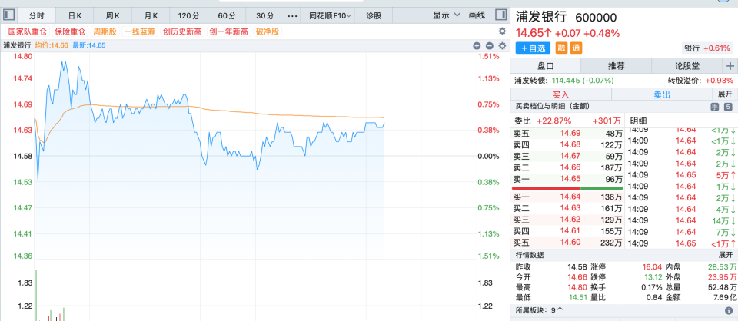Click the 跌停 13.12 limit-down value
The height and width of the screenshot is (321, 738).
(653, 276)
